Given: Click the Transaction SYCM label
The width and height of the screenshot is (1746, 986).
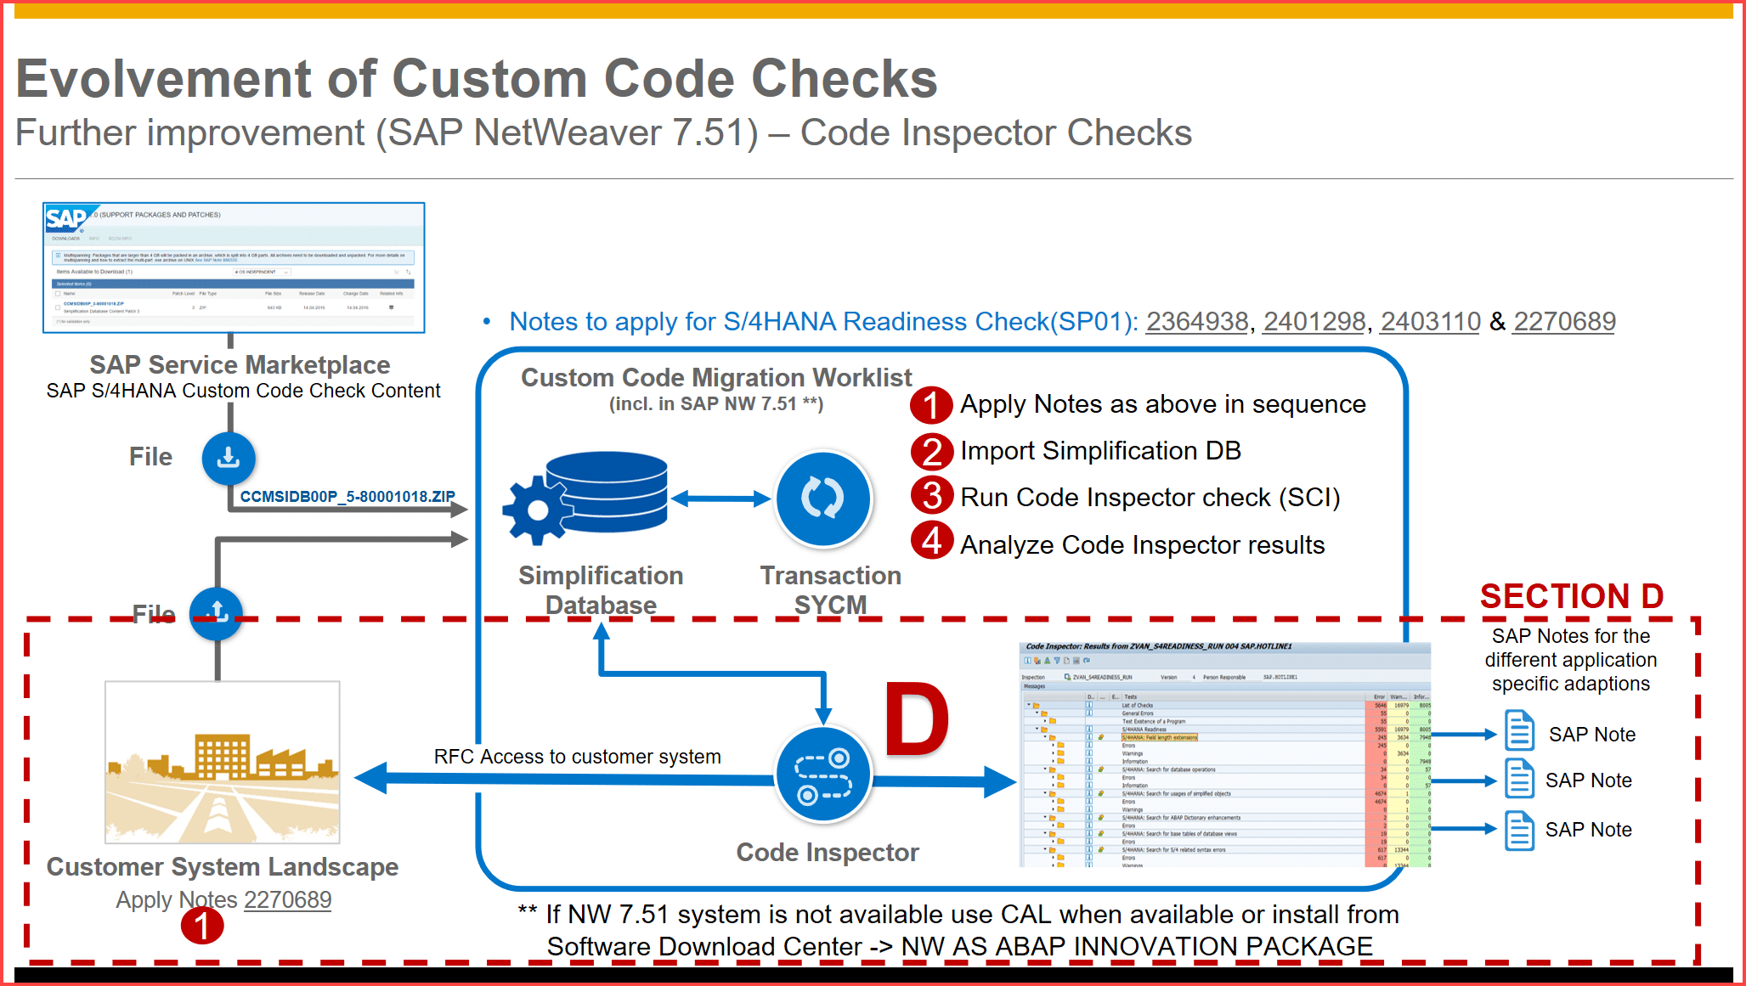Looking at the screenshot, I should (x=830, y=590).
